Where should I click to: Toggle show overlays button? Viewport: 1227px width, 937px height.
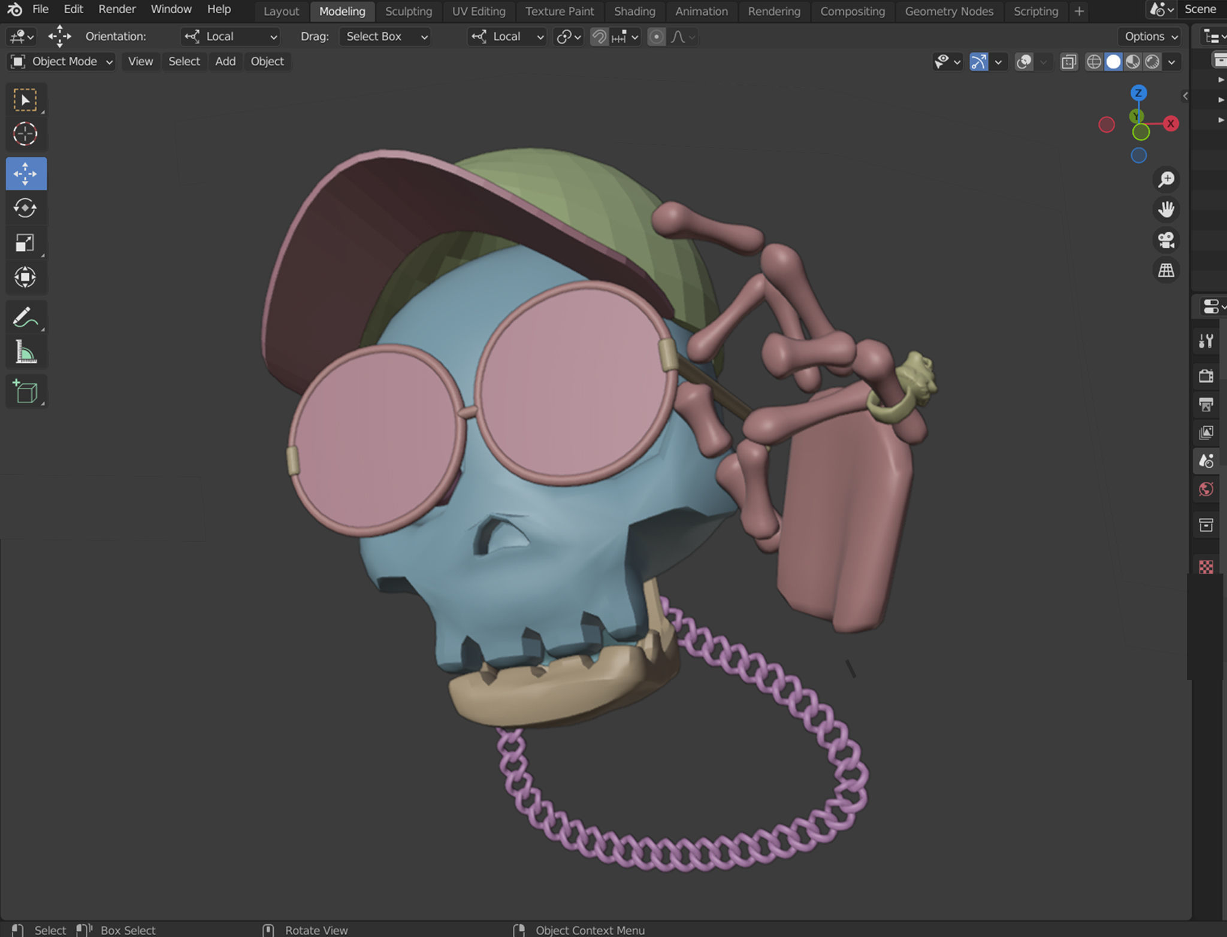1024,62
